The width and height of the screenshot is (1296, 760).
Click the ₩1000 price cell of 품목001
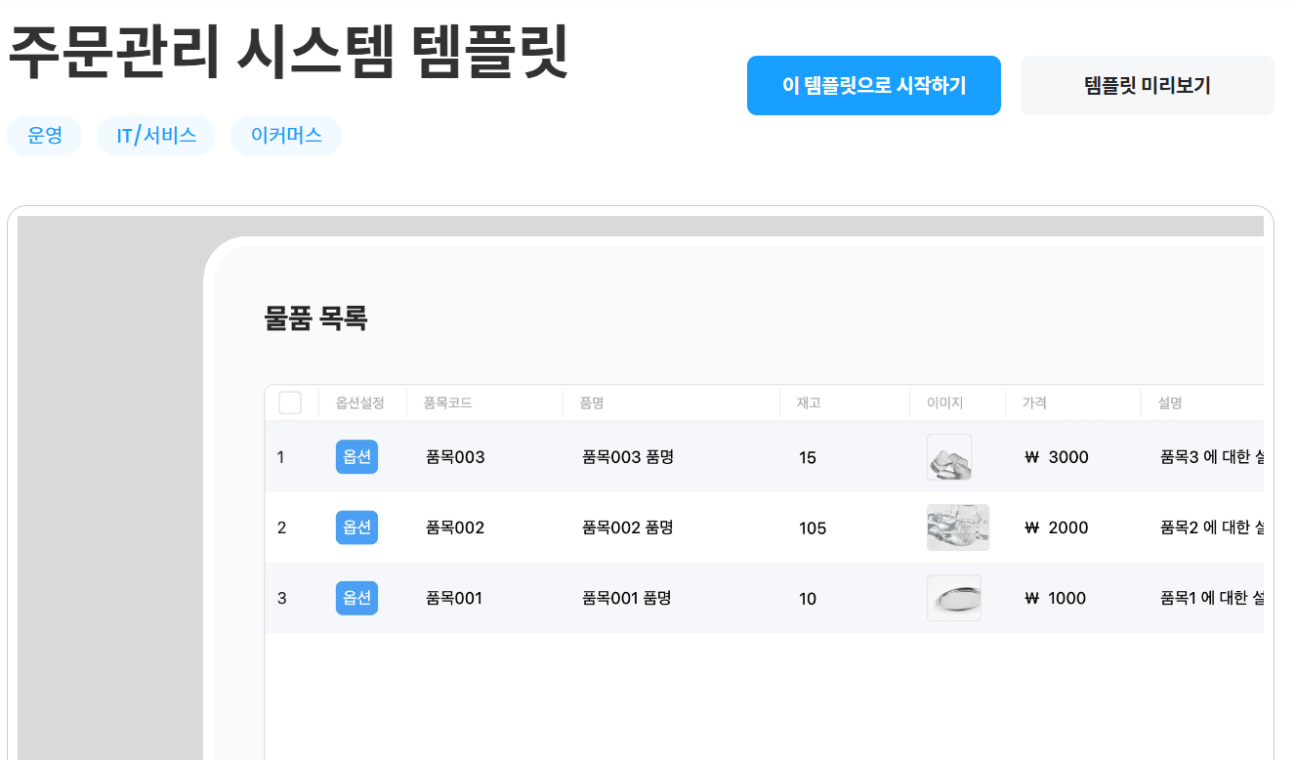pos(1054,598)
